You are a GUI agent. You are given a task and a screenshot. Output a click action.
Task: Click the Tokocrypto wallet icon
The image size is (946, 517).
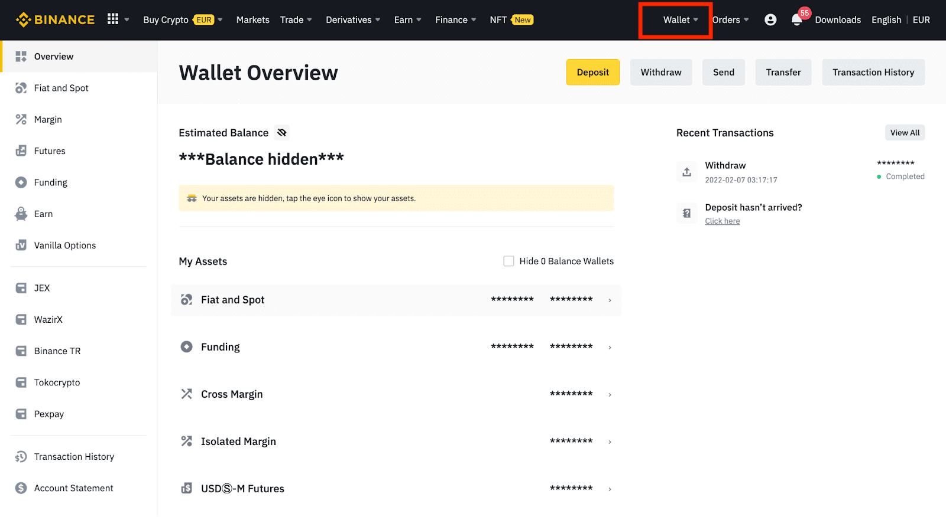[21, 382]
